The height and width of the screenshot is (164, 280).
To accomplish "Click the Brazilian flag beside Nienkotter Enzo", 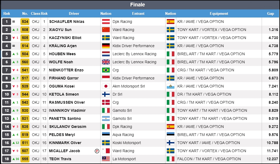I will 106,70.
